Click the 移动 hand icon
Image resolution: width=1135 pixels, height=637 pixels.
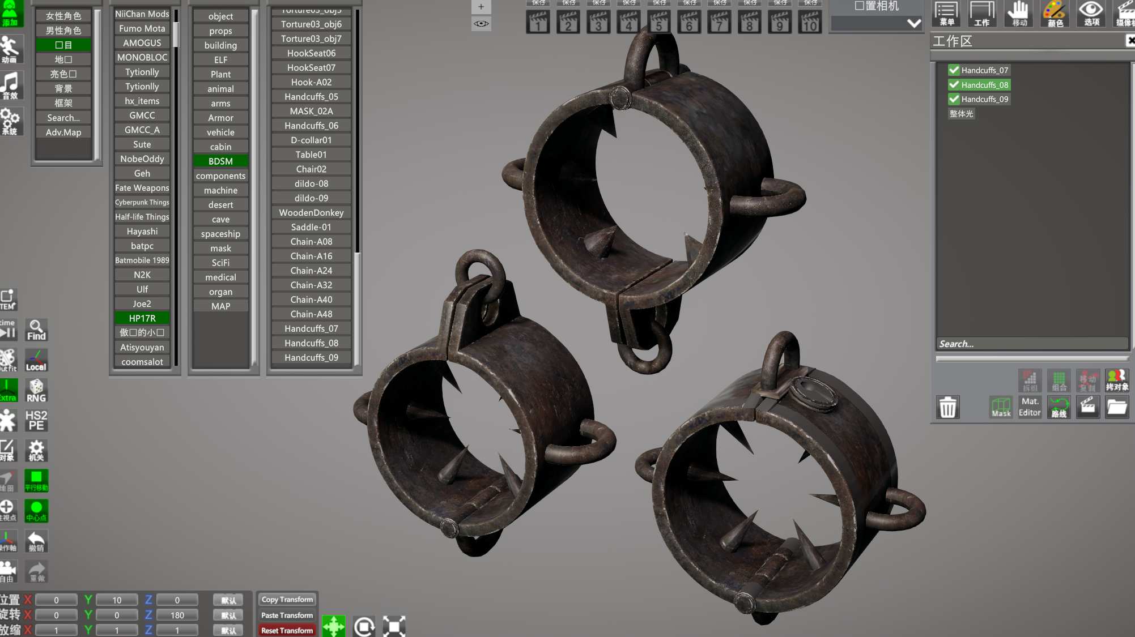click(x=1019, y=14)
